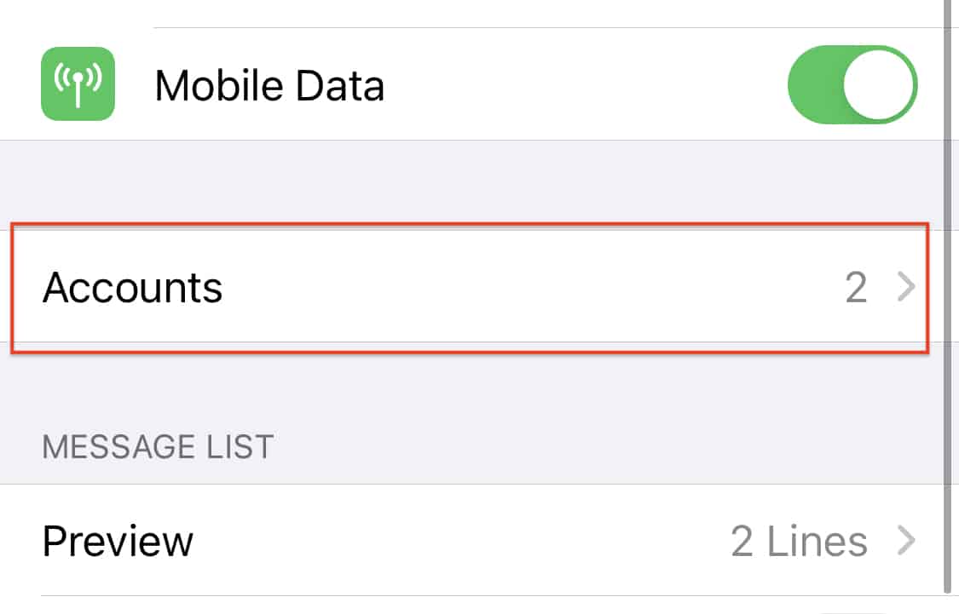Click the Preview label text

(x=118, y=542)
